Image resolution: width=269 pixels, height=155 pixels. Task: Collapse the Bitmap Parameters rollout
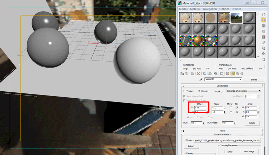222,135
